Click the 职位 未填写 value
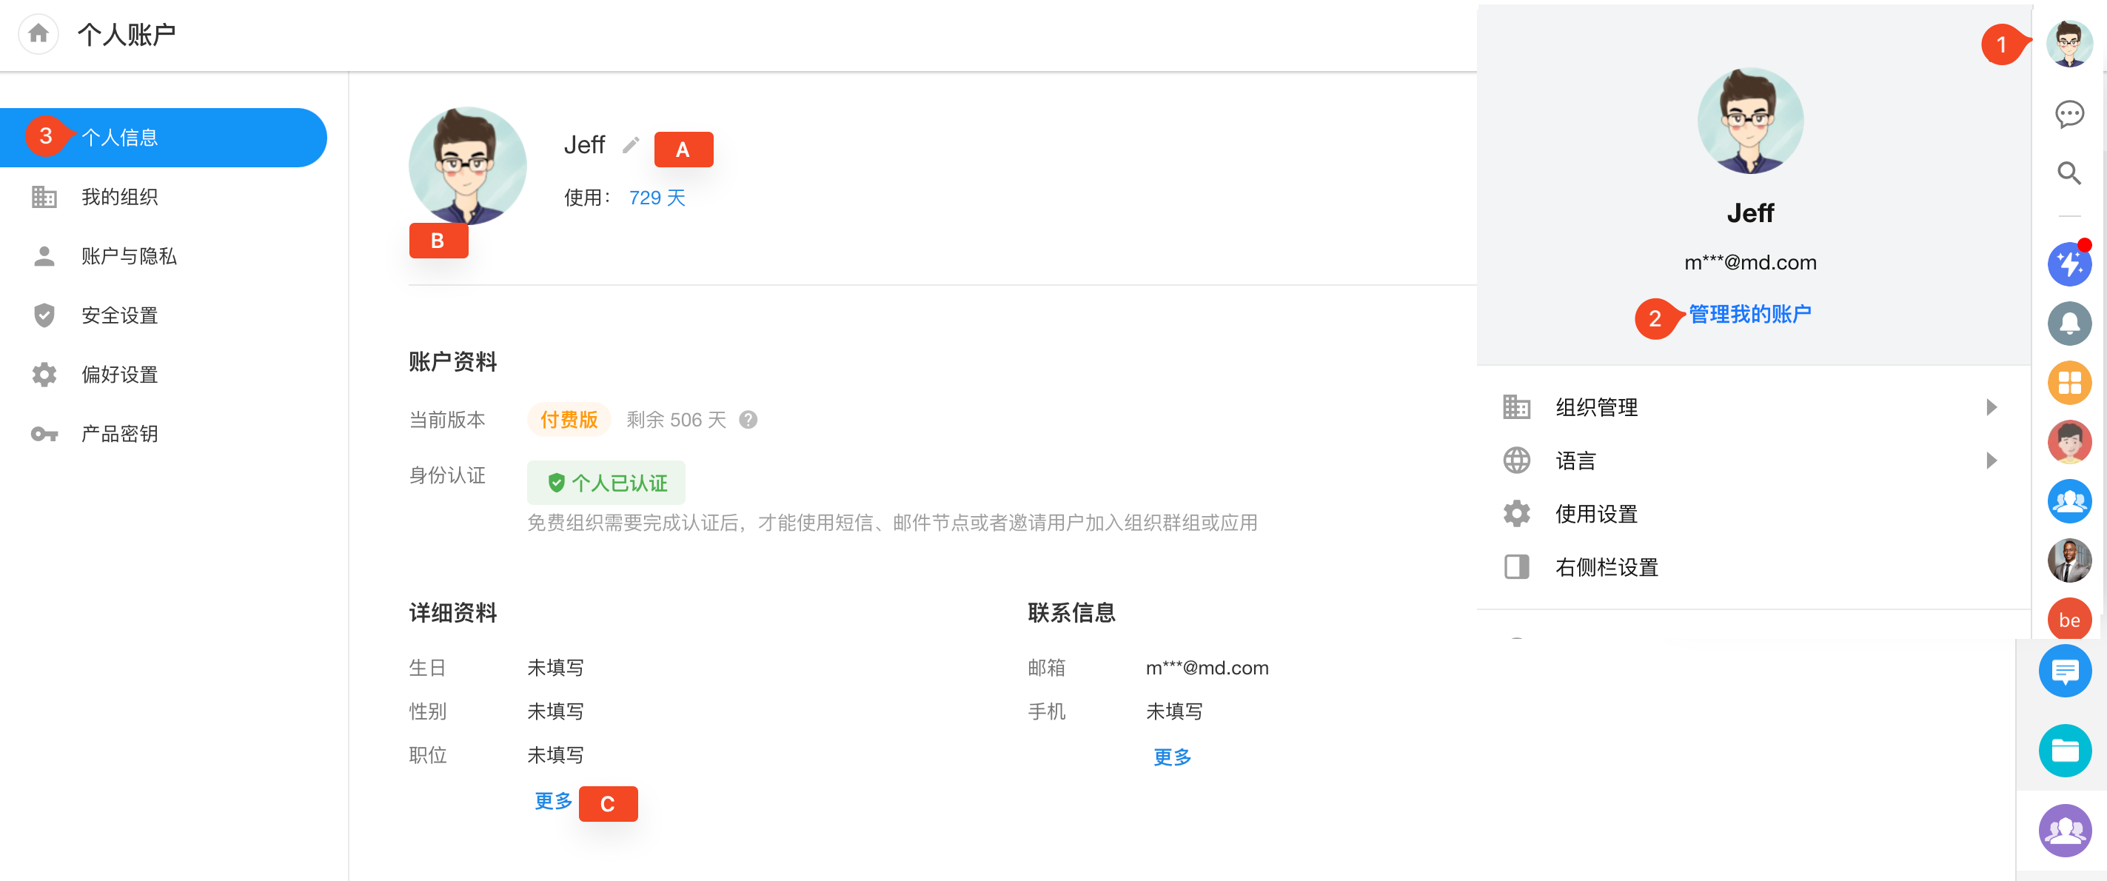This screenshot has width=2107, height=881. tap(555, 754)
